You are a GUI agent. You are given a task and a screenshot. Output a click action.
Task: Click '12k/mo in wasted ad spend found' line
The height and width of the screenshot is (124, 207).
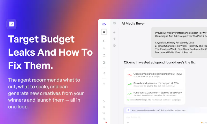click(x=160, y=62)
